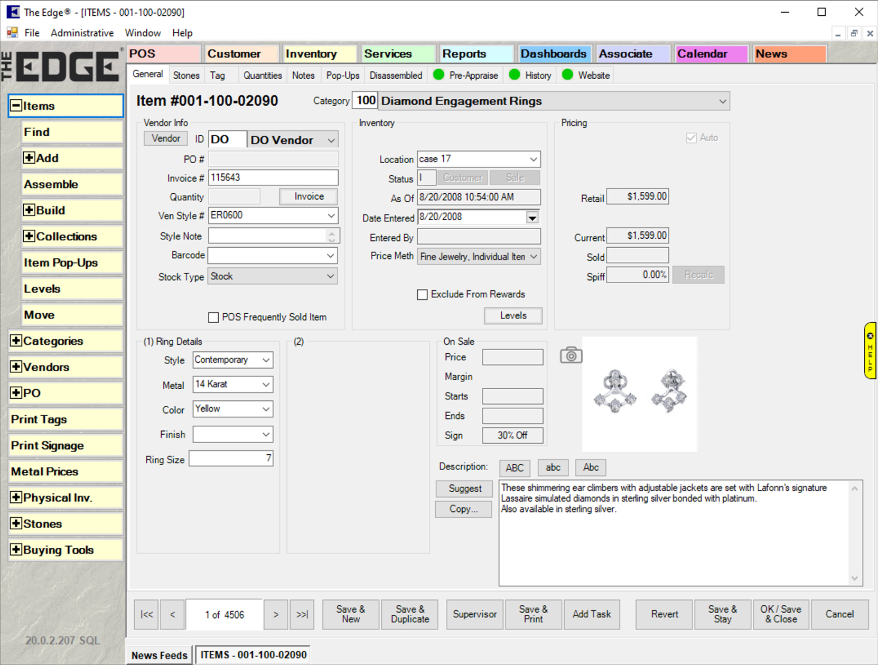Click the Save & Duplicate button
Screen dimensions: 878x665
point(409,614)
